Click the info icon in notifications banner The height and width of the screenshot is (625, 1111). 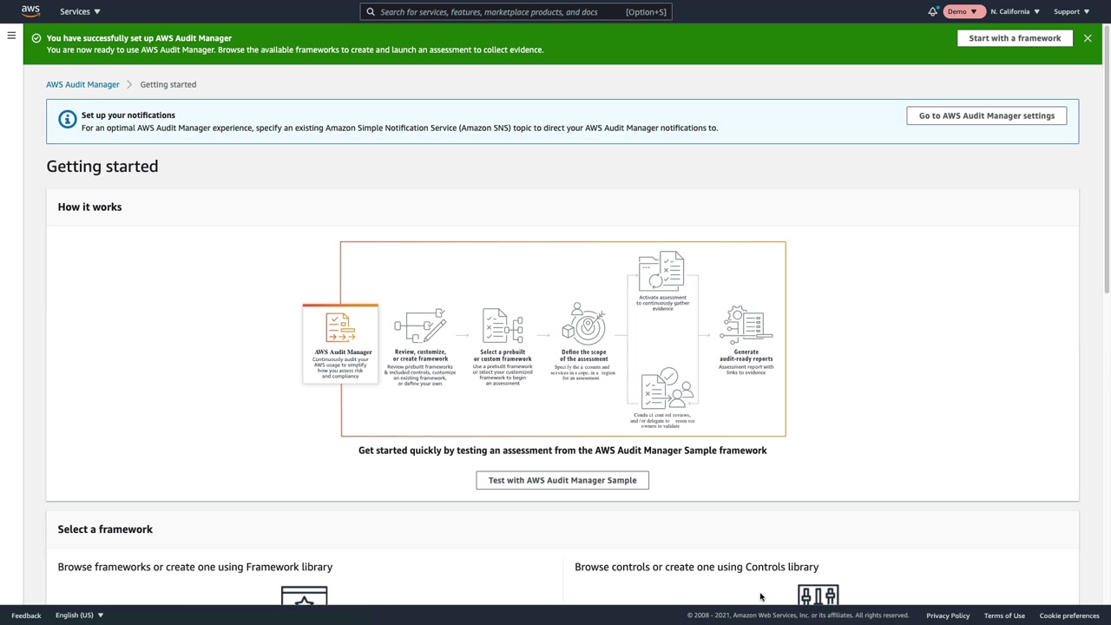(x=67, y=120)
